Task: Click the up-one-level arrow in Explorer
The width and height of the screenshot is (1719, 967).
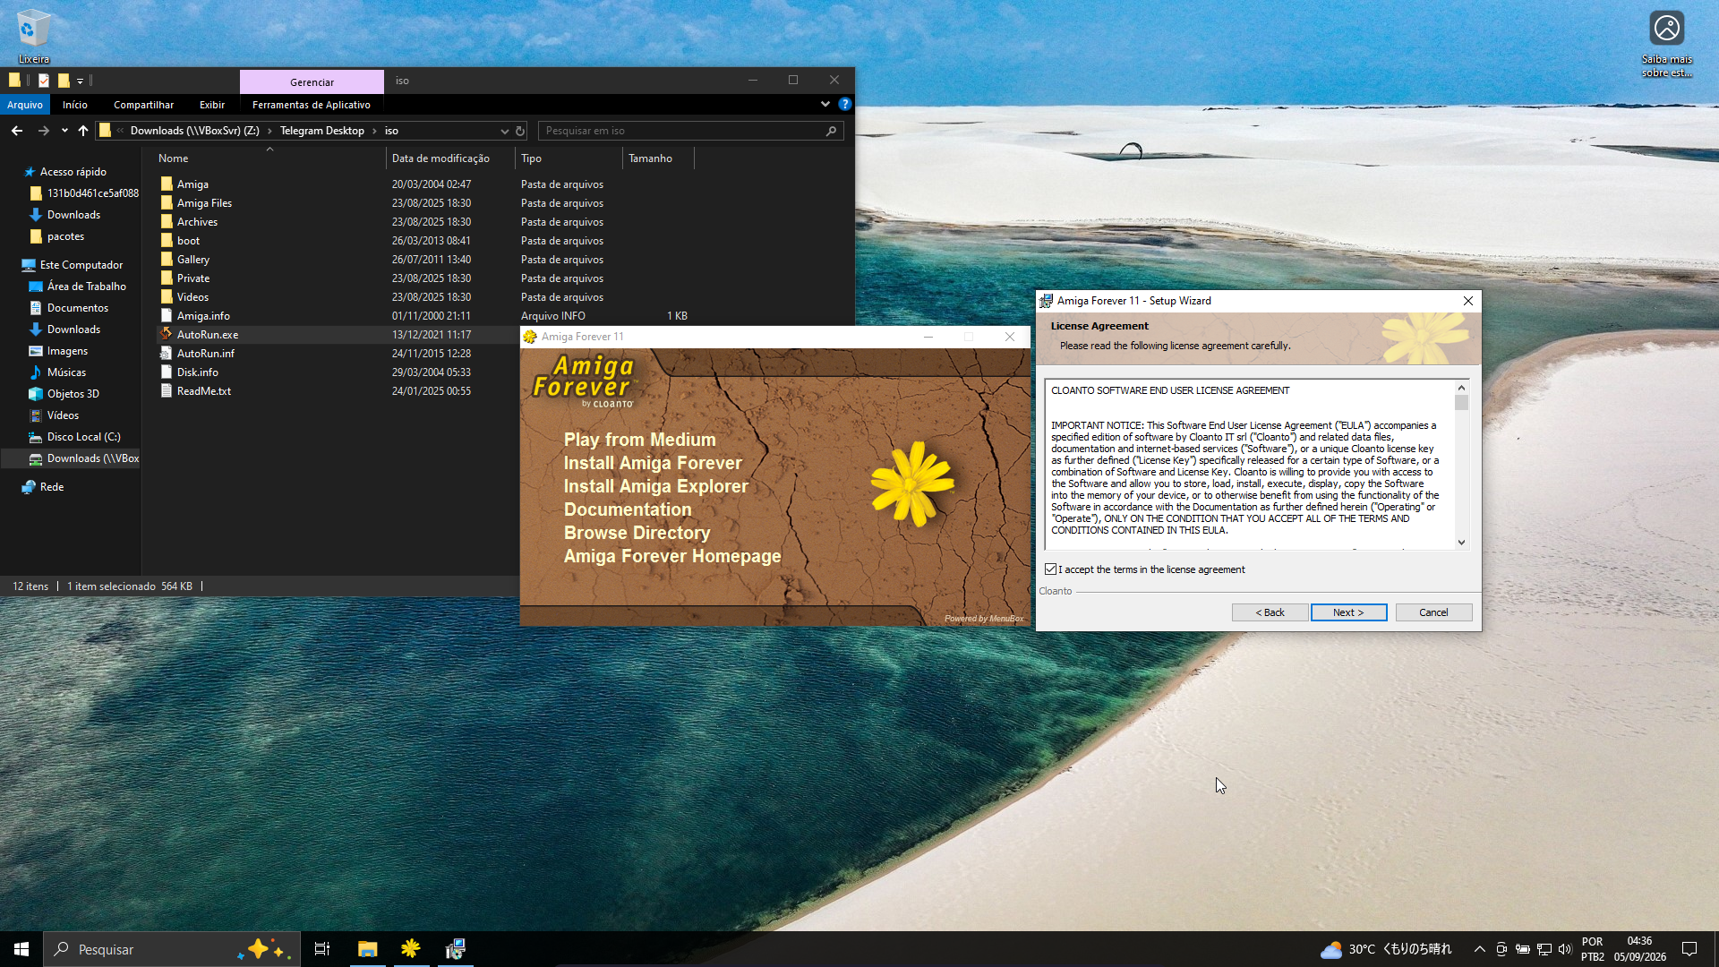Action: pyautogui.click(x=83, y=131)
